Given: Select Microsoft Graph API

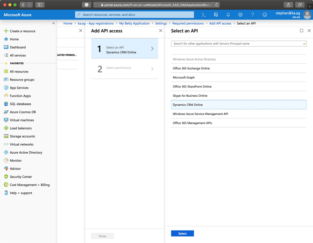Looking at the screenshot, I should pyautogui.click(x=239, y=77).
